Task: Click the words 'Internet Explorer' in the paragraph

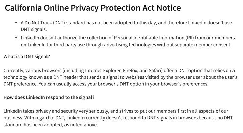Action: click(103, 71)
